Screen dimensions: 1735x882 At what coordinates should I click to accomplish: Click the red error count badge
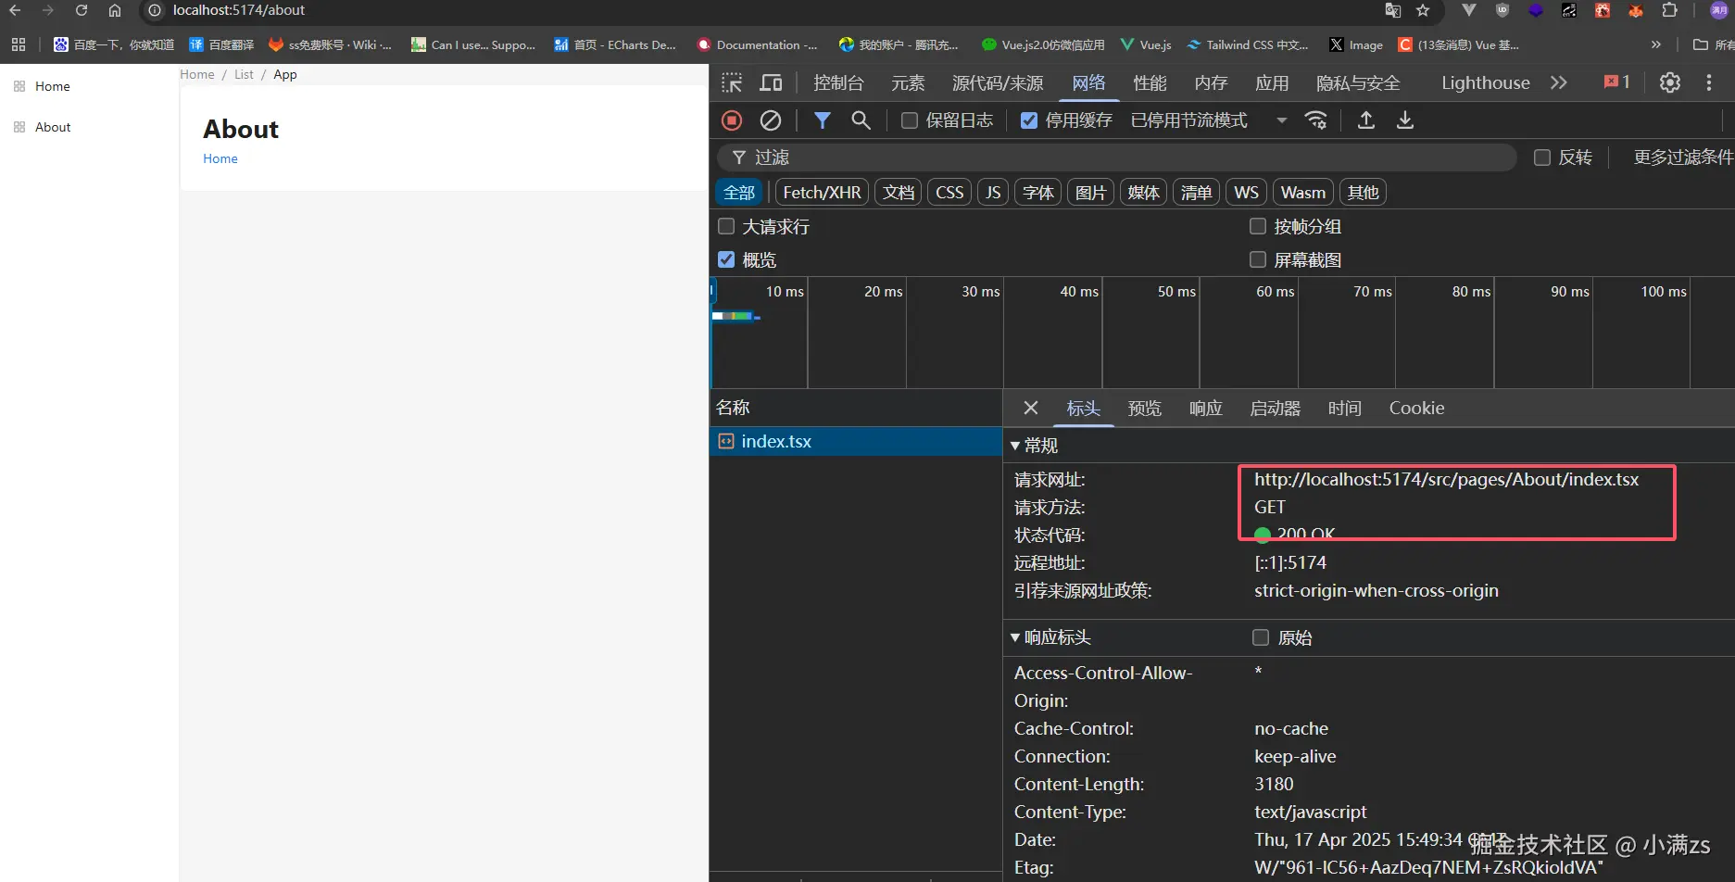click(1616, 82)
